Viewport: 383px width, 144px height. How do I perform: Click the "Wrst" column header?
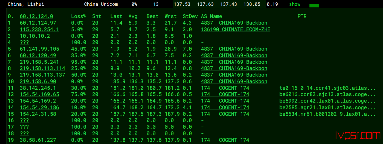click(x=171, y=16)
